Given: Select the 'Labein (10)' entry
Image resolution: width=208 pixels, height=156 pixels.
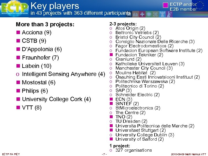Looking at the screenshot, I should pyautogui.click(x=37, y=66).
